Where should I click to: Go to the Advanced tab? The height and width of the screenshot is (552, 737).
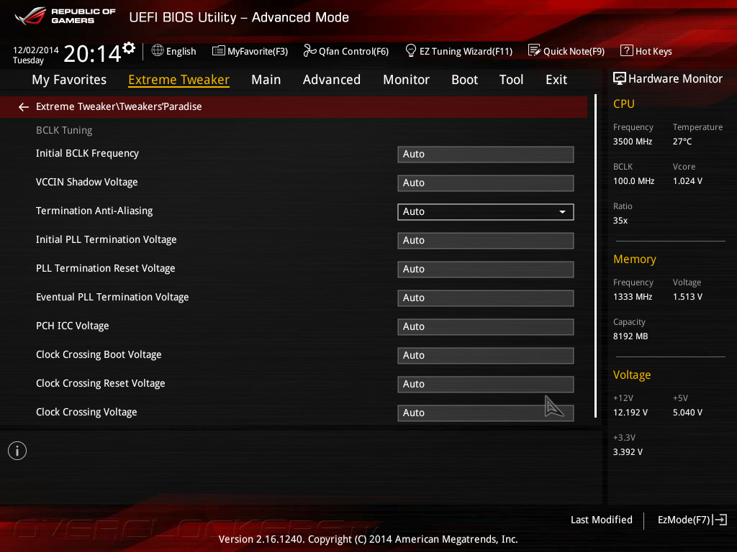click(x=331, y=79)
